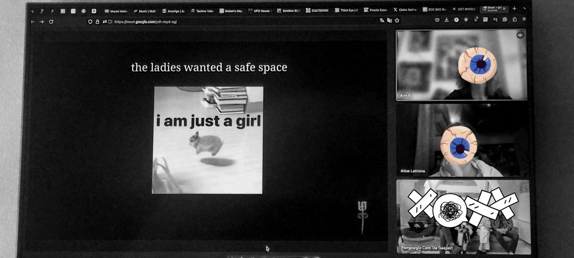The image size is (574, 258).
Task: Select Alina Latinina's video tile
Action: [x=462, y=140]
